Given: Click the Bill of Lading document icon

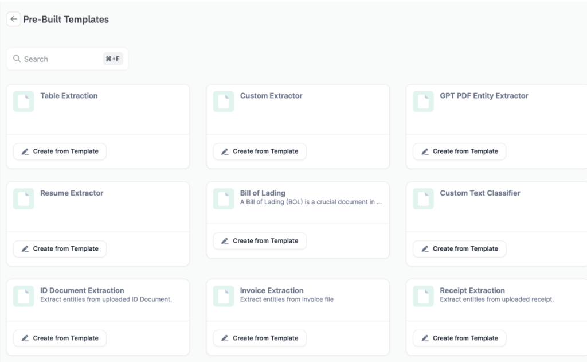Looking at the screenshot, I should (224, 199).
